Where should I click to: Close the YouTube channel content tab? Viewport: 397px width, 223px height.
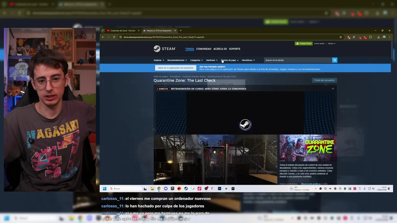point(139,31)
